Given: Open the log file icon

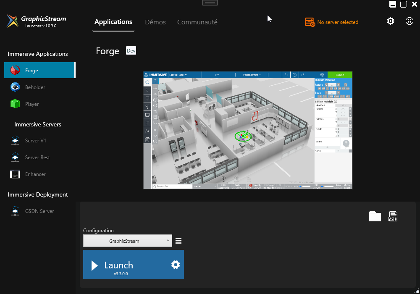Looking at the screenshot, I should (393, 216).
